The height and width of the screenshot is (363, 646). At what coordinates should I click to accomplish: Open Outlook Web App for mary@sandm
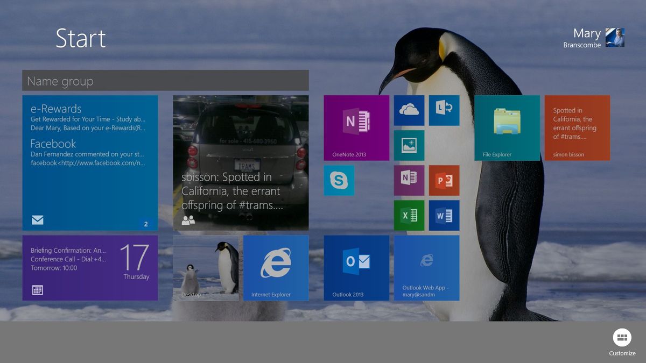[x=427, y=267]
